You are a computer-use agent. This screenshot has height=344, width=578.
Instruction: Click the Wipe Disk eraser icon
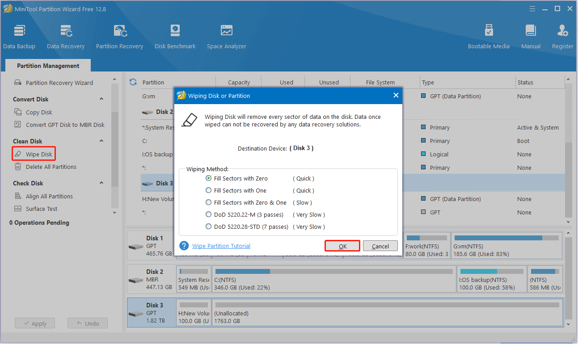point(18,154)
